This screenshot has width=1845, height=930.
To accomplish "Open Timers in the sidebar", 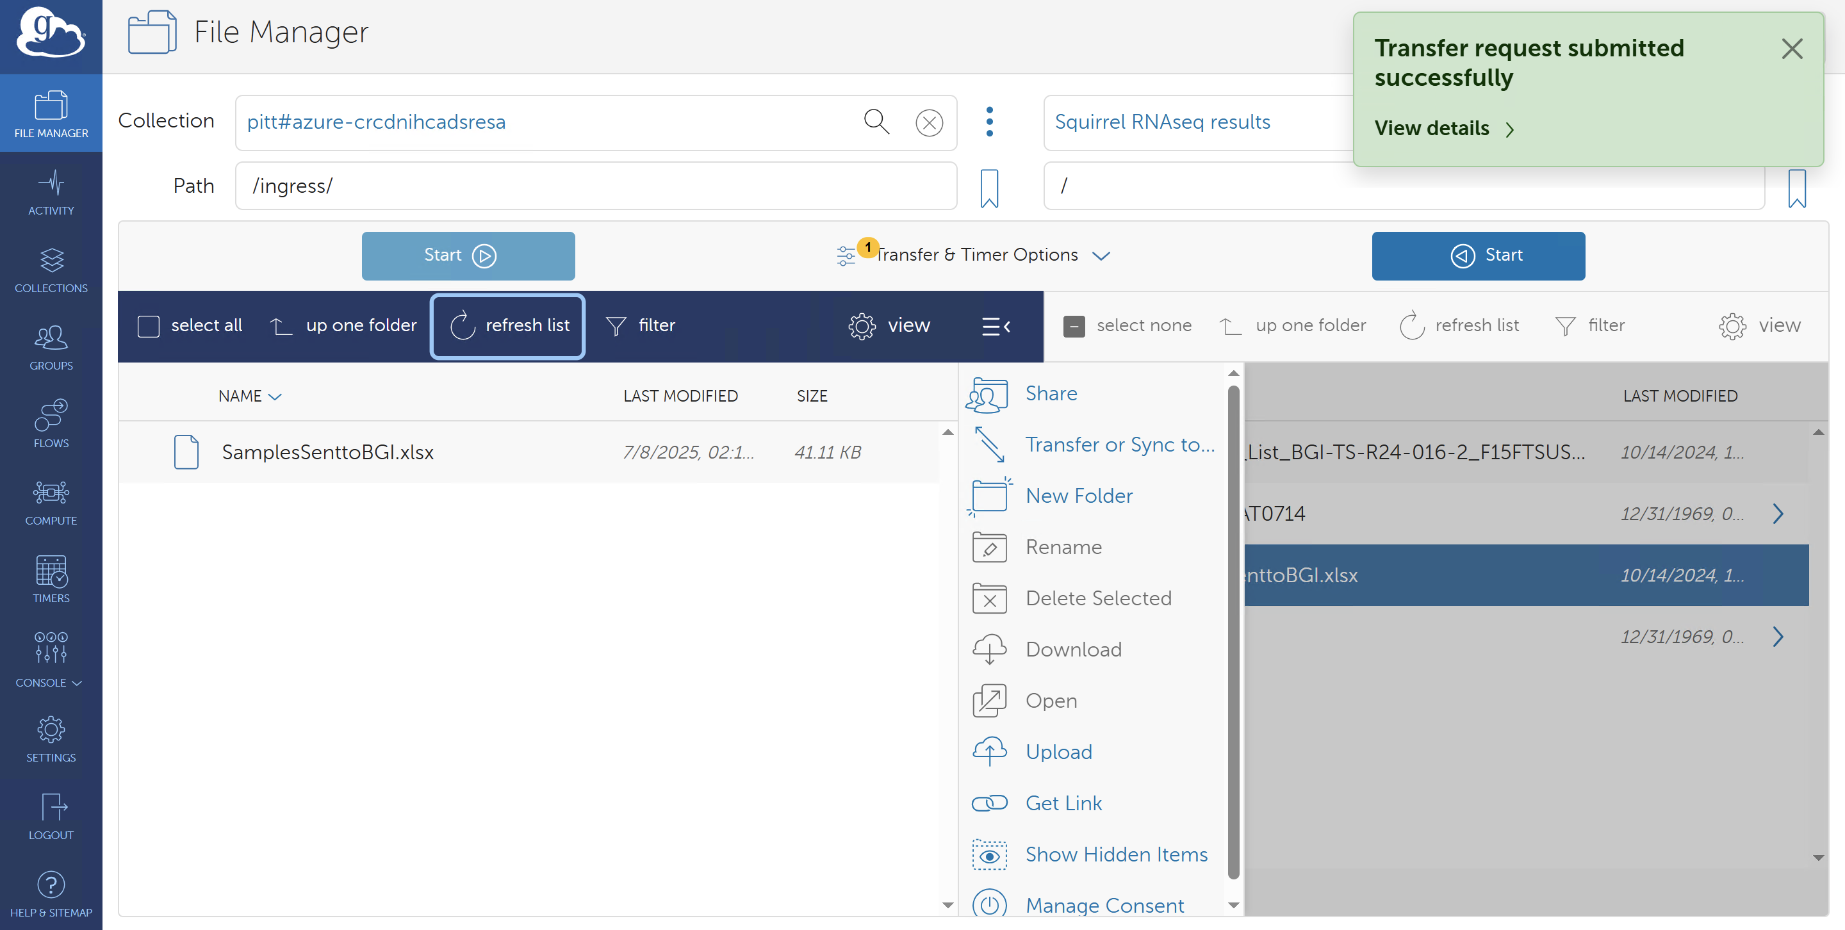I will 51,580.
